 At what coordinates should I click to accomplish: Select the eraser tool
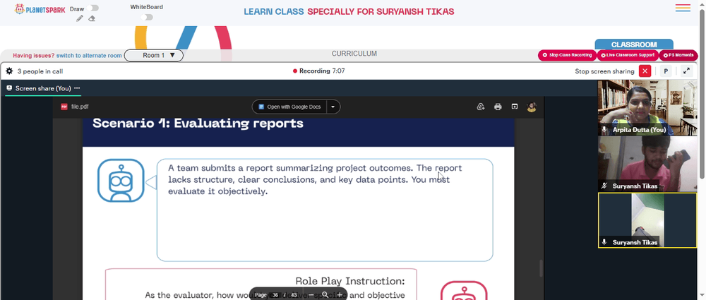click(x=92, y=18)
